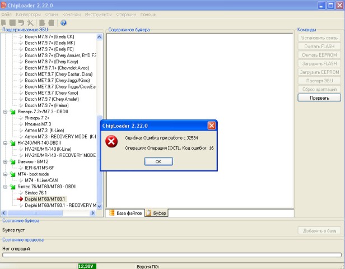Open the Помощь menu
Screen dimensions: 345x269
point(148,13)
